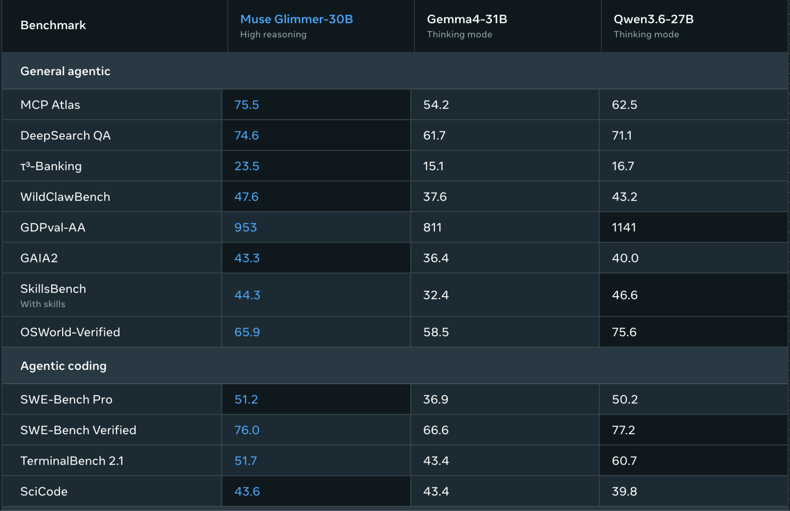Click the 60.7 TerminalBench score

(x=625, y=460)
